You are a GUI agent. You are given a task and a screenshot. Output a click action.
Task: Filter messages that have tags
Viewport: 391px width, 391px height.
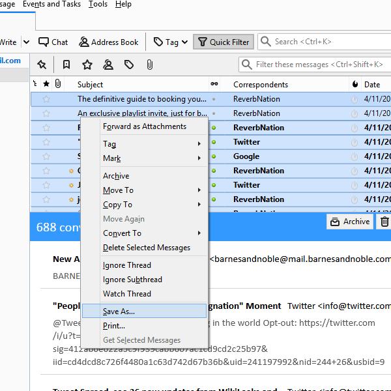129,65
